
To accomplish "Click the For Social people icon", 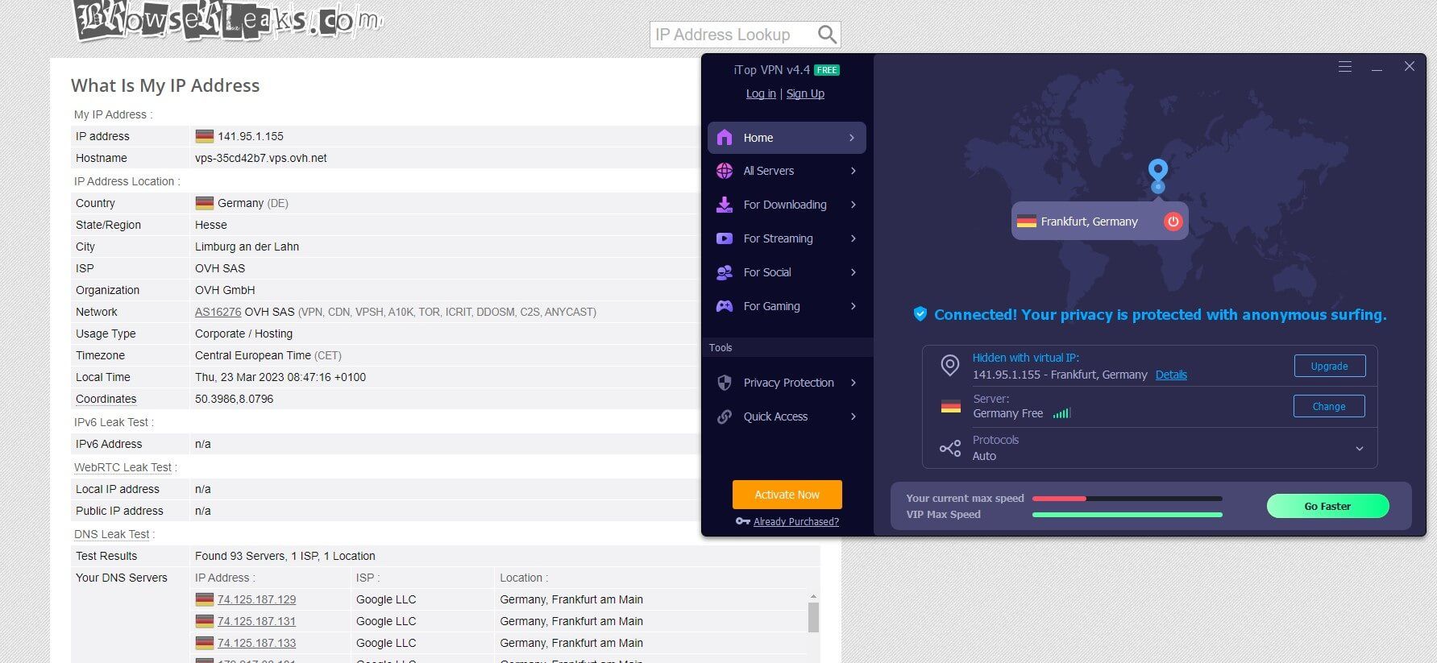I will (x=725, y=272).
